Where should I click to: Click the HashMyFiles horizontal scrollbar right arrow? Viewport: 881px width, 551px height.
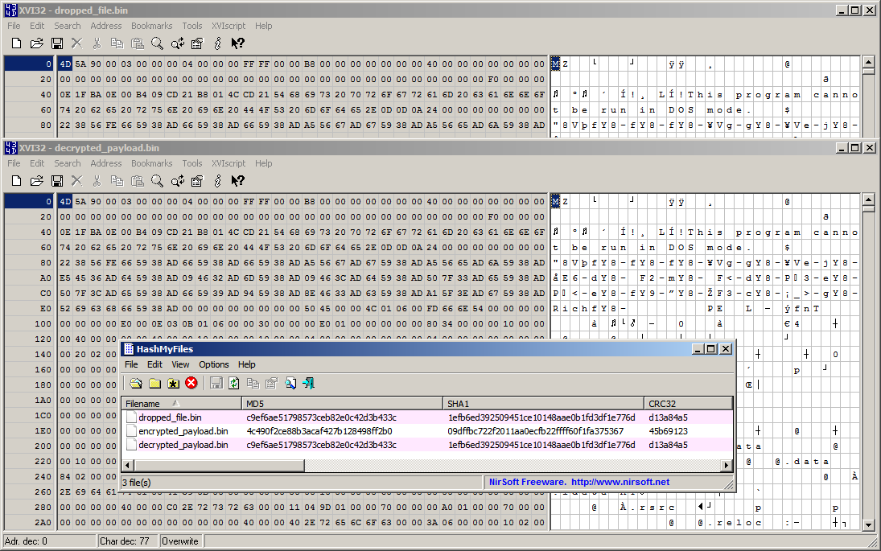click(727, 465)
